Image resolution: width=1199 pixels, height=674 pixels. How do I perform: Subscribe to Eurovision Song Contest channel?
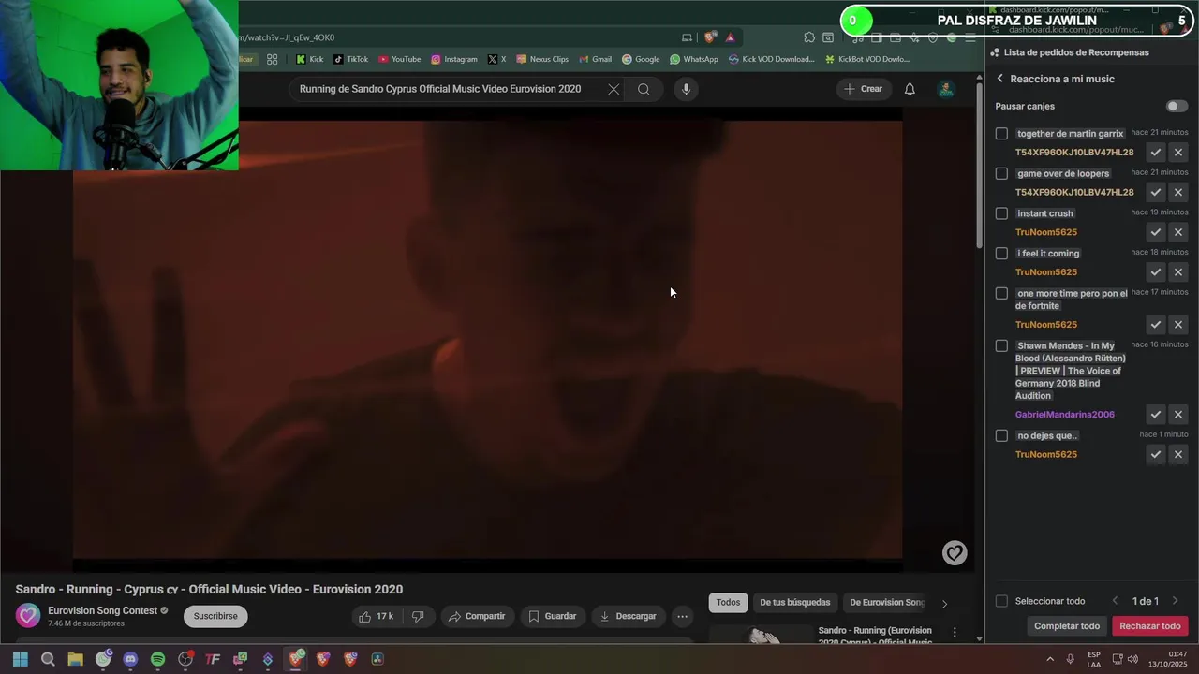(x=215, y=616)
